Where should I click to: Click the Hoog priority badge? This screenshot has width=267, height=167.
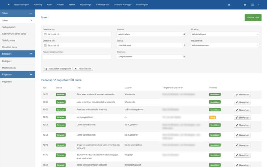click(x=212, y=117)
